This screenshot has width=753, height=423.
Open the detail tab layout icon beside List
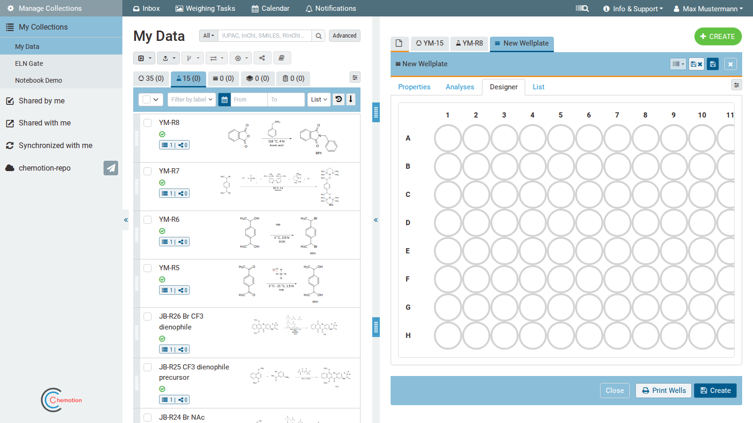click(737, 85)
